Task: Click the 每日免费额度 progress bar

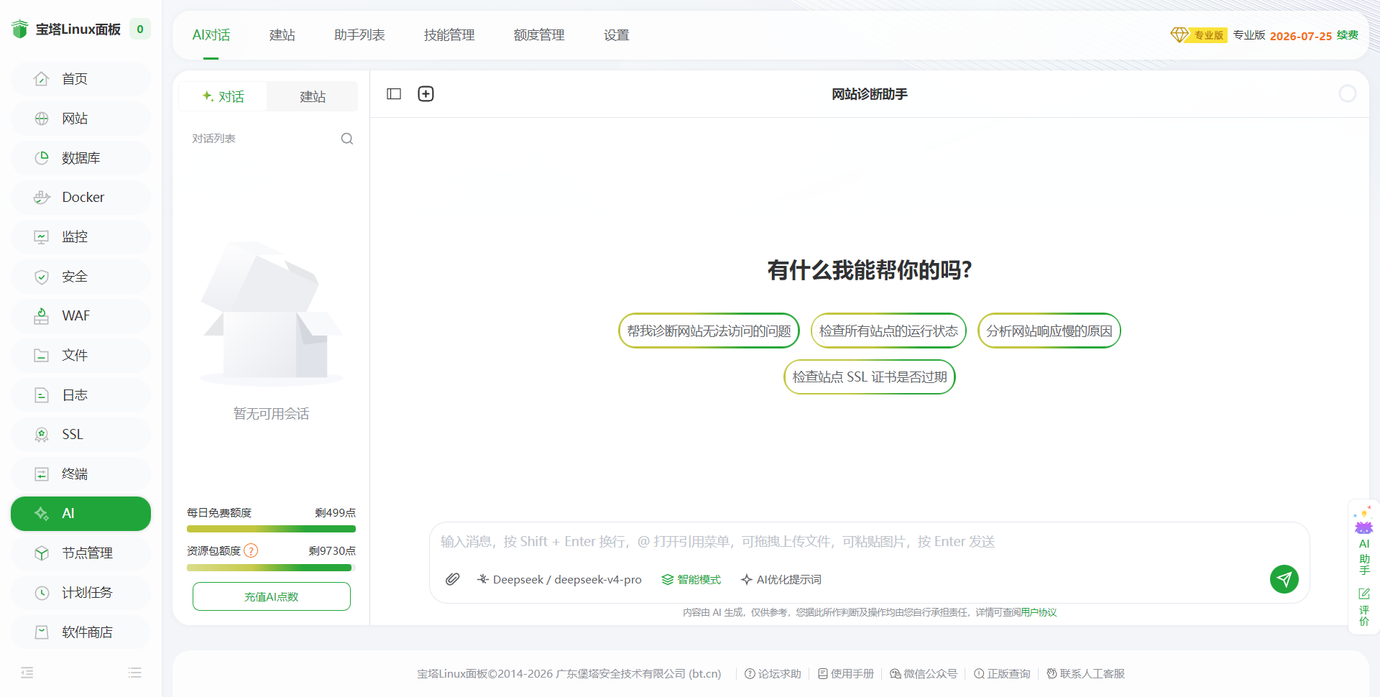Action: click(x=271, y=529)
